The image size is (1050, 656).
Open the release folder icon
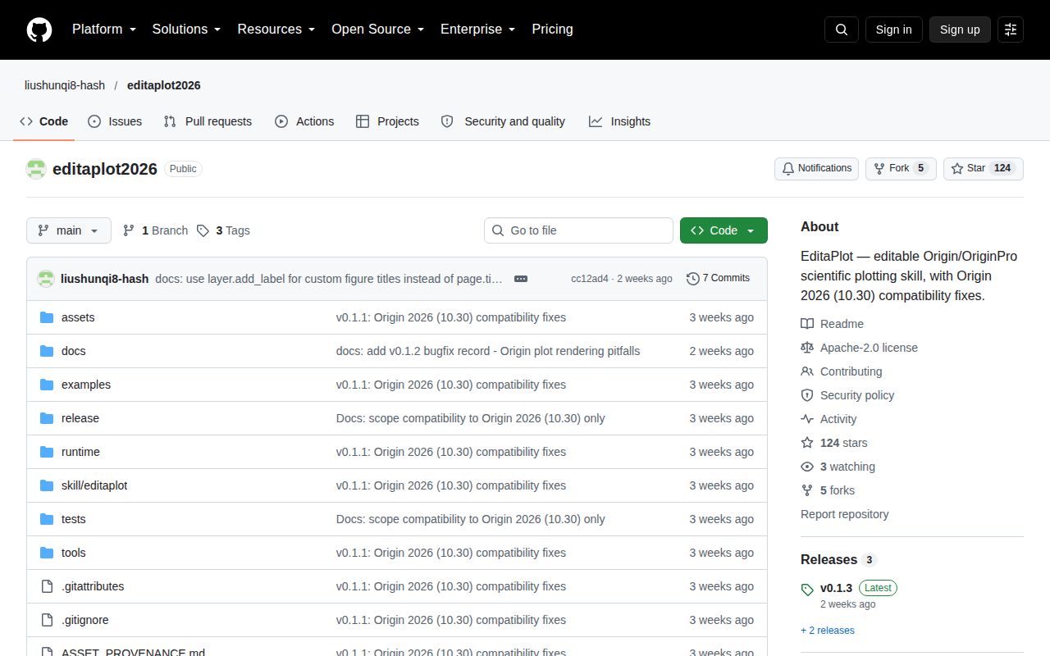pos(47,418)
